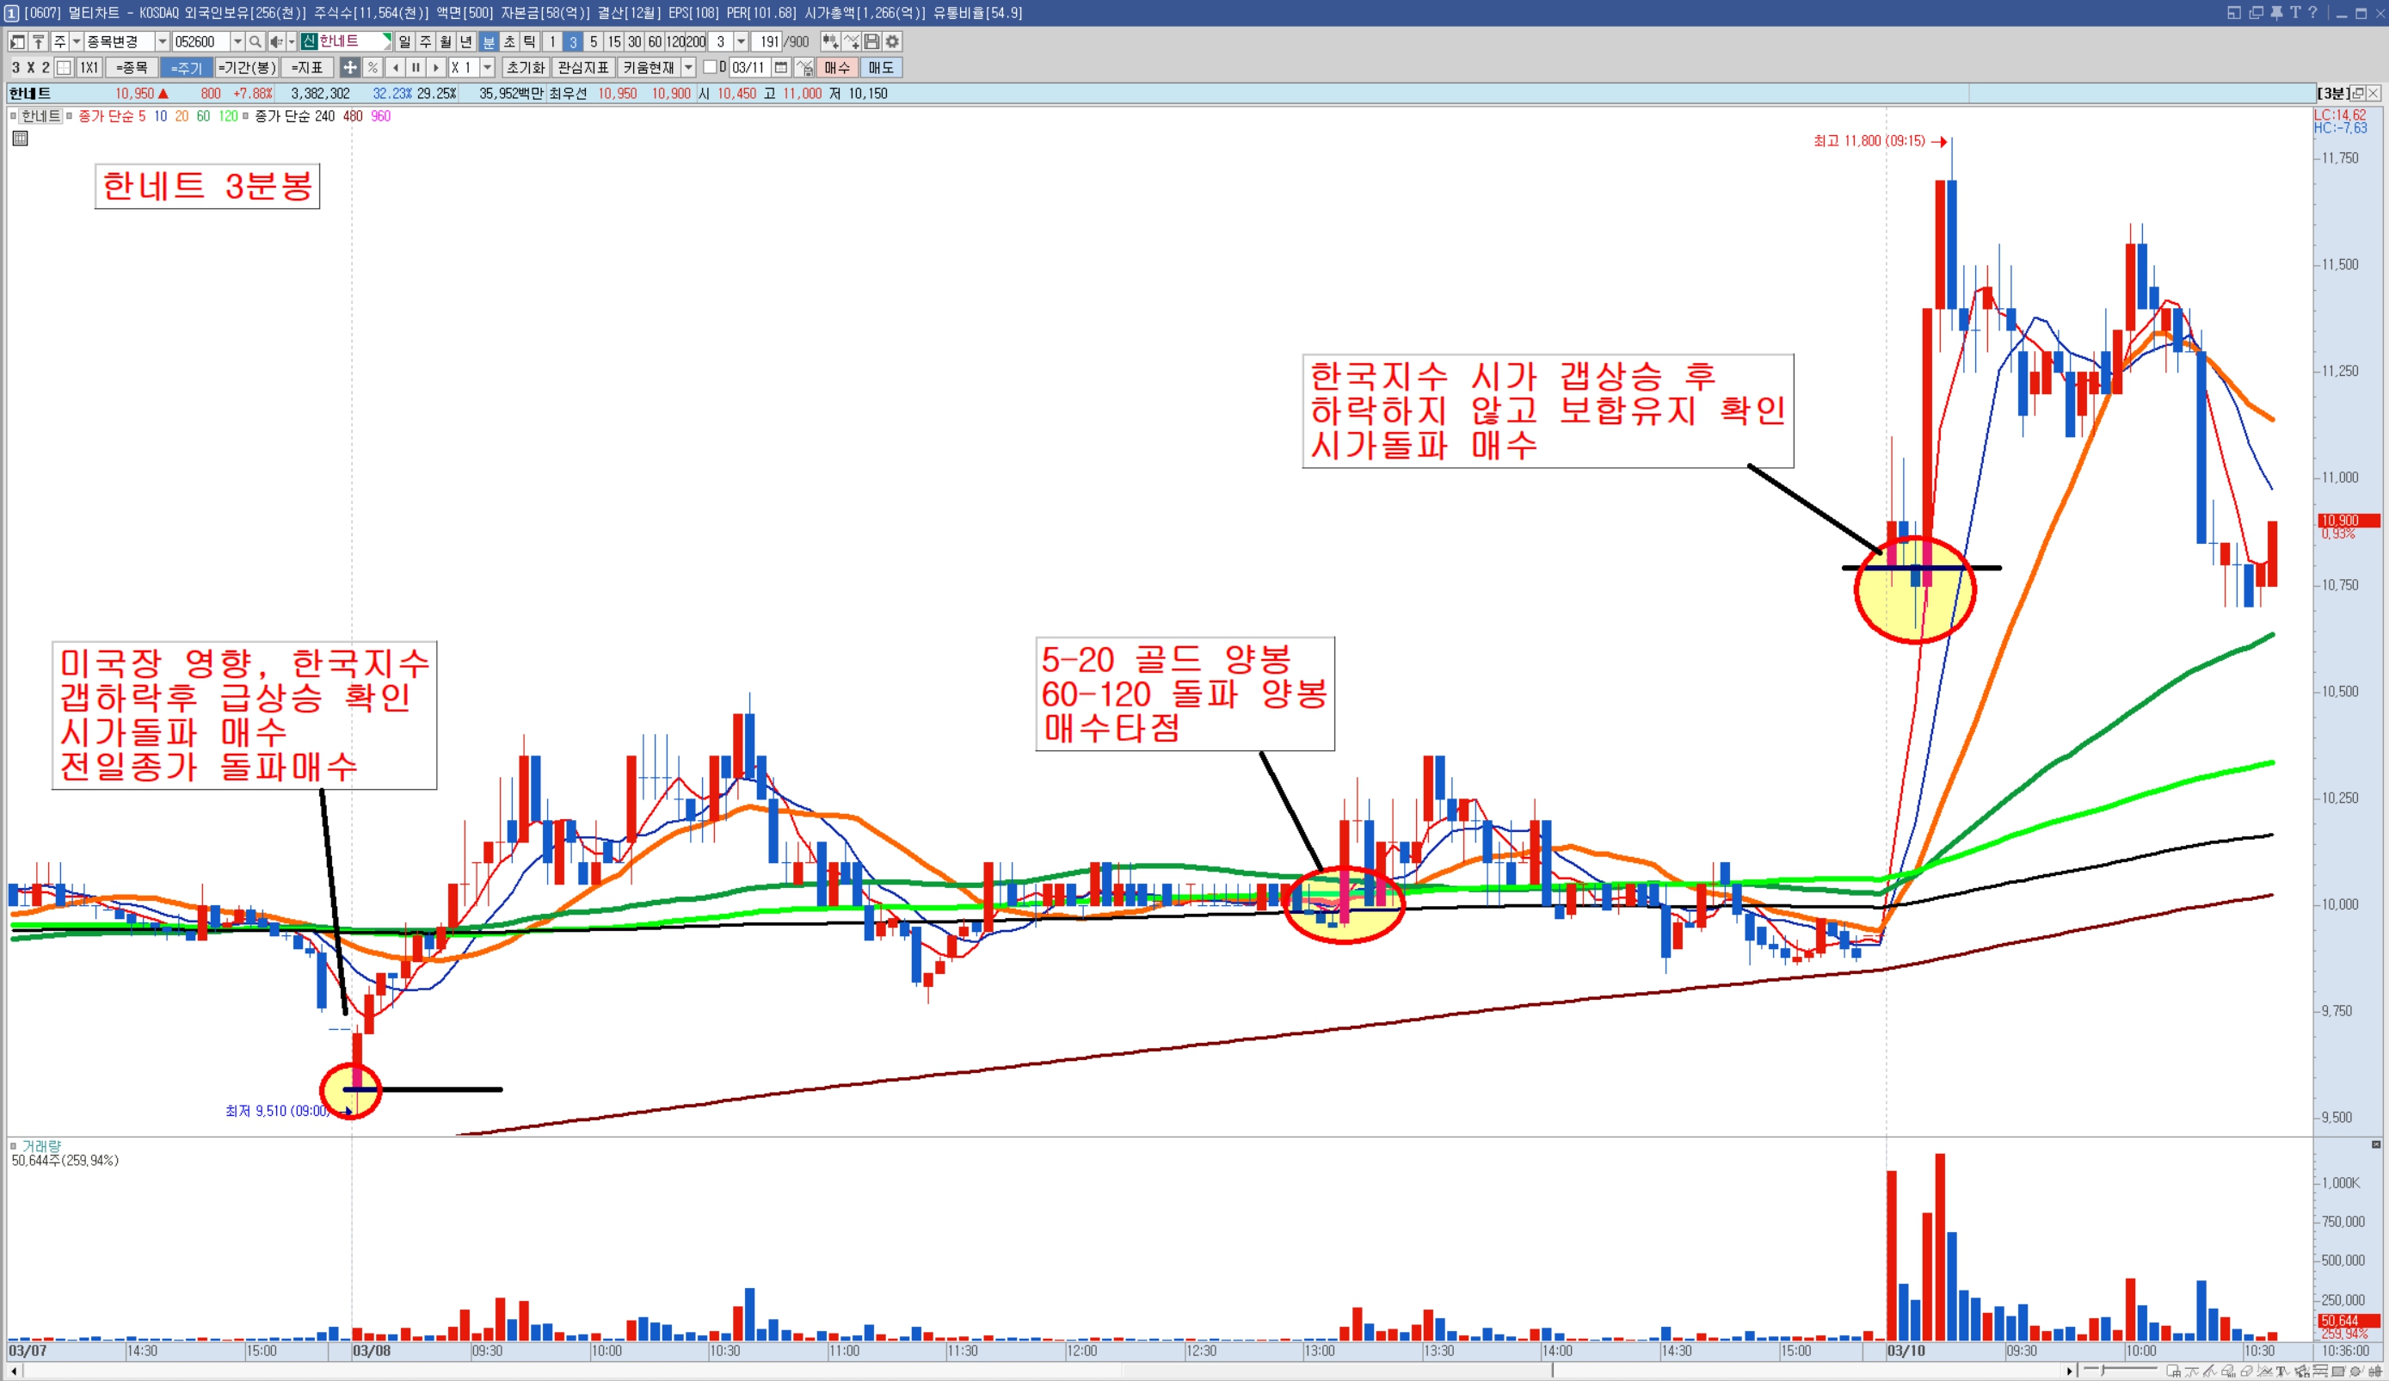Toggle the =종목 sync button
The image size is (2389, 1381).
coord(131,67)
